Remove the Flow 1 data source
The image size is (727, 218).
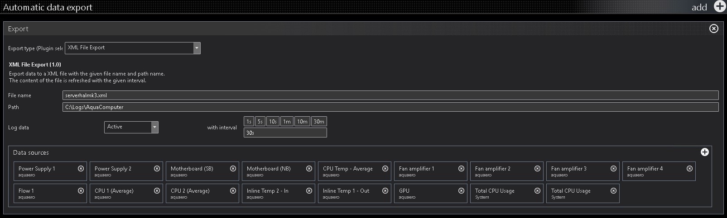coord(81,191)
